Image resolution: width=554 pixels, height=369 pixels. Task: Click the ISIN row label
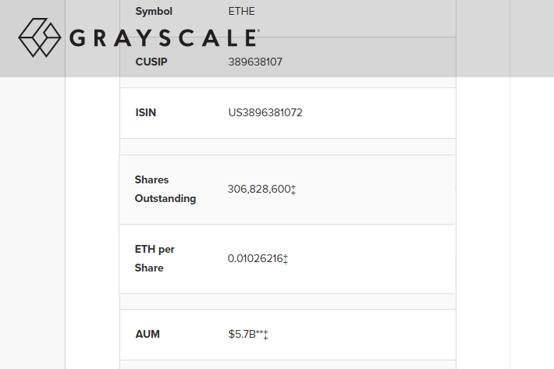tap(146, 112)
